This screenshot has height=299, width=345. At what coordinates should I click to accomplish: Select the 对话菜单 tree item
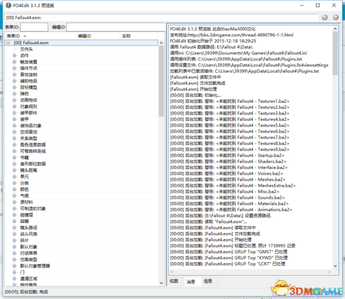click(x=29, y=253)
